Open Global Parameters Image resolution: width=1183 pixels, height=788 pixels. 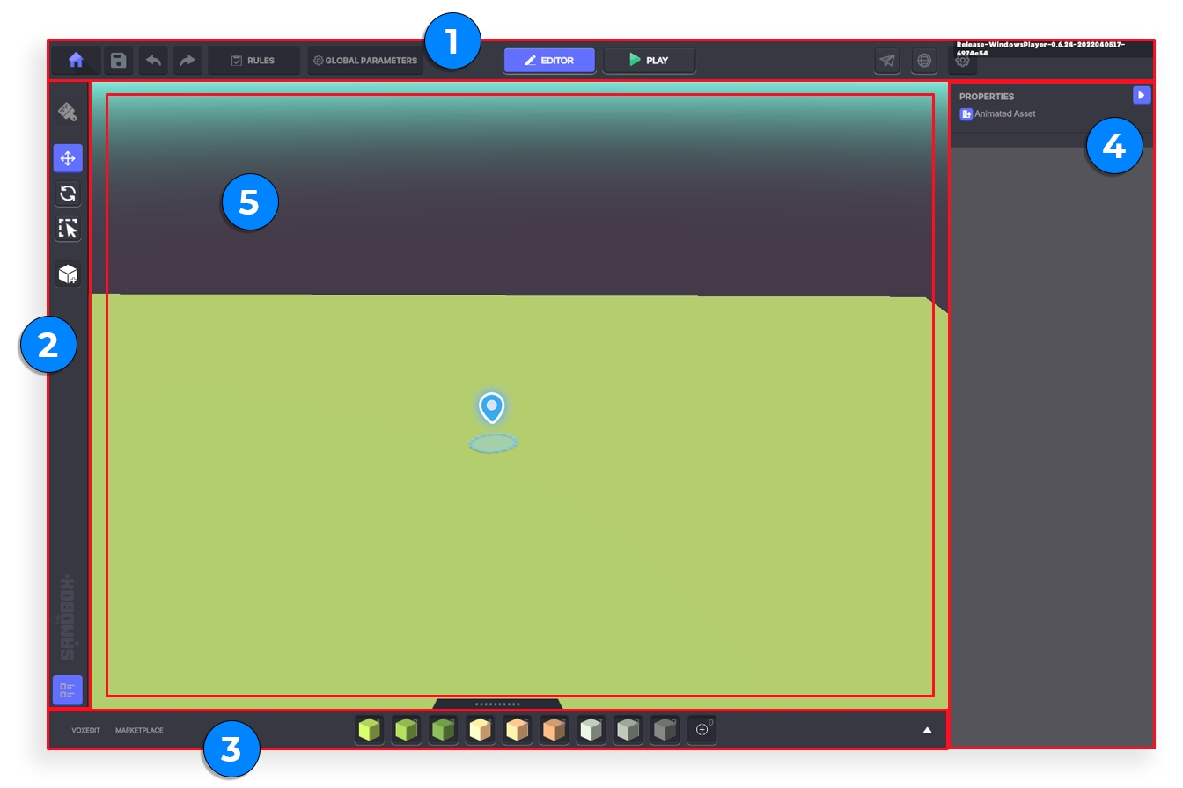point(364,61)
